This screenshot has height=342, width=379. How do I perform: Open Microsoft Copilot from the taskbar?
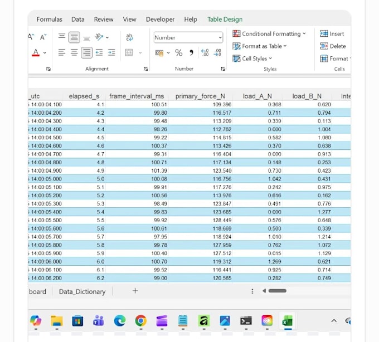[36, 321]
